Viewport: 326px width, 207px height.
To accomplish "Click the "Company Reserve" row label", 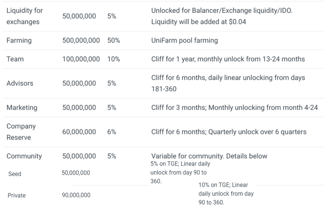I will [x=21, y=132].
